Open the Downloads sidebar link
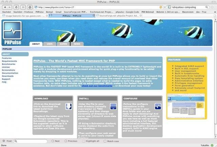 [7, 76]
